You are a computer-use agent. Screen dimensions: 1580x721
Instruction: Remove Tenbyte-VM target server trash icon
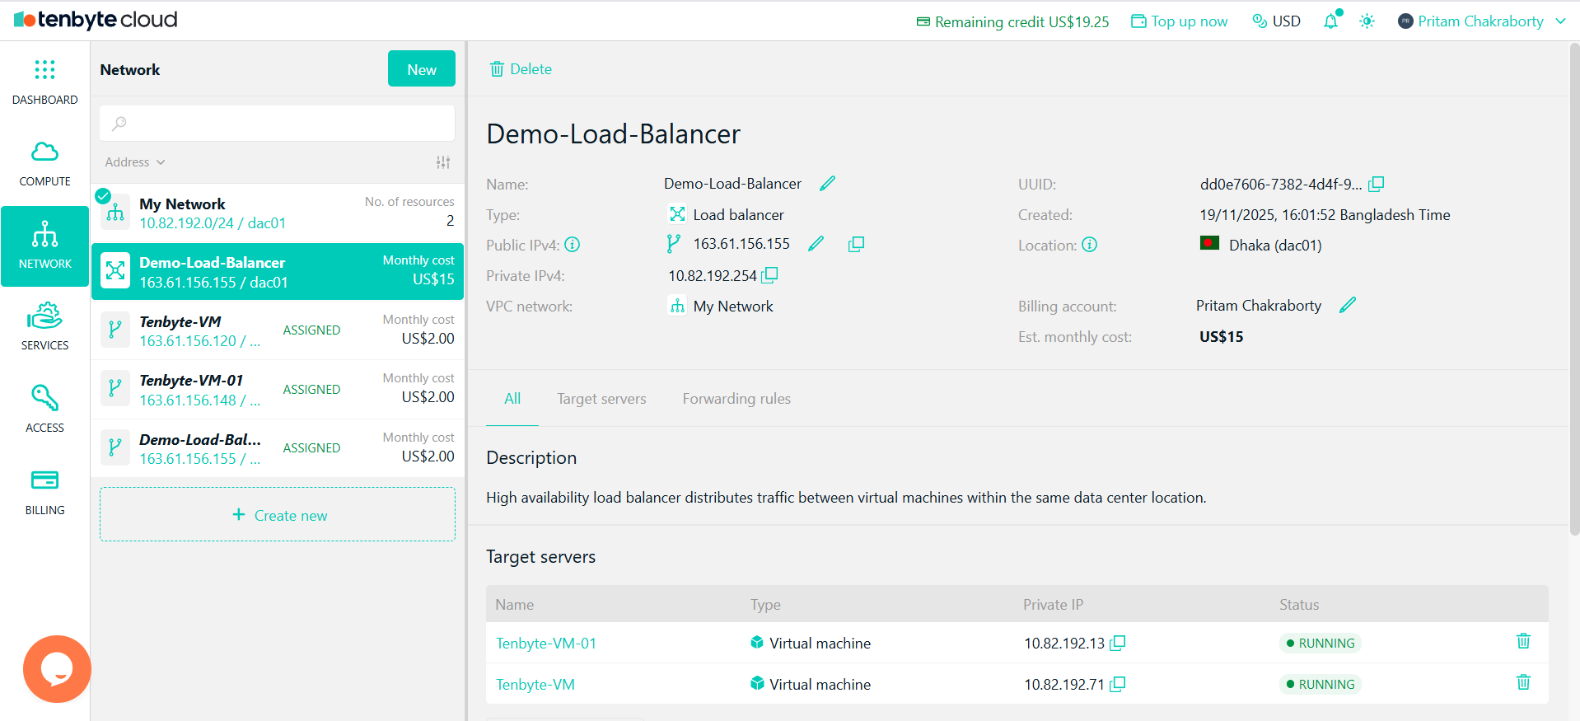(x=1524, y=682)
